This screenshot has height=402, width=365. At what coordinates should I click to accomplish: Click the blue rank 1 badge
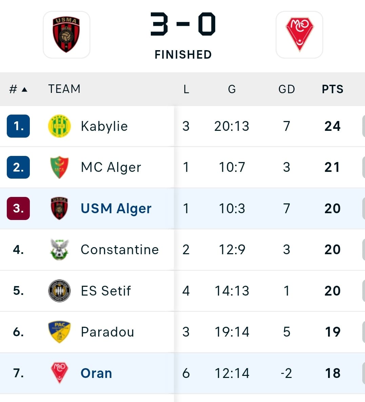coord(18,126)
